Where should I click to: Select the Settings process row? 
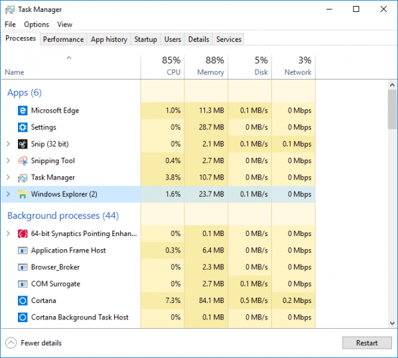pos(159,127)
